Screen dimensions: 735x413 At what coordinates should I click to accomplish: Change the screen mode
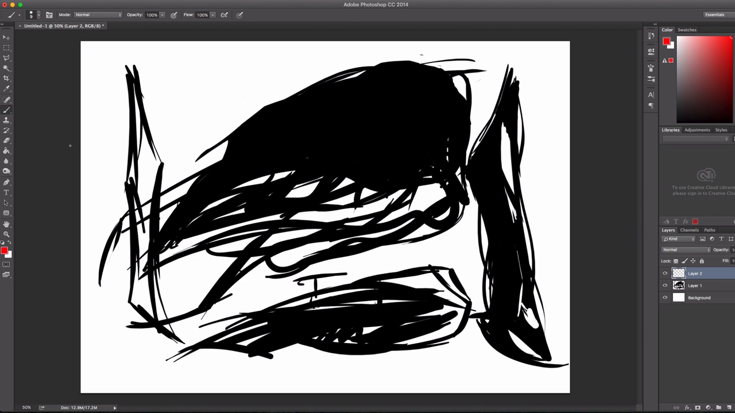[x=6, y=275]
